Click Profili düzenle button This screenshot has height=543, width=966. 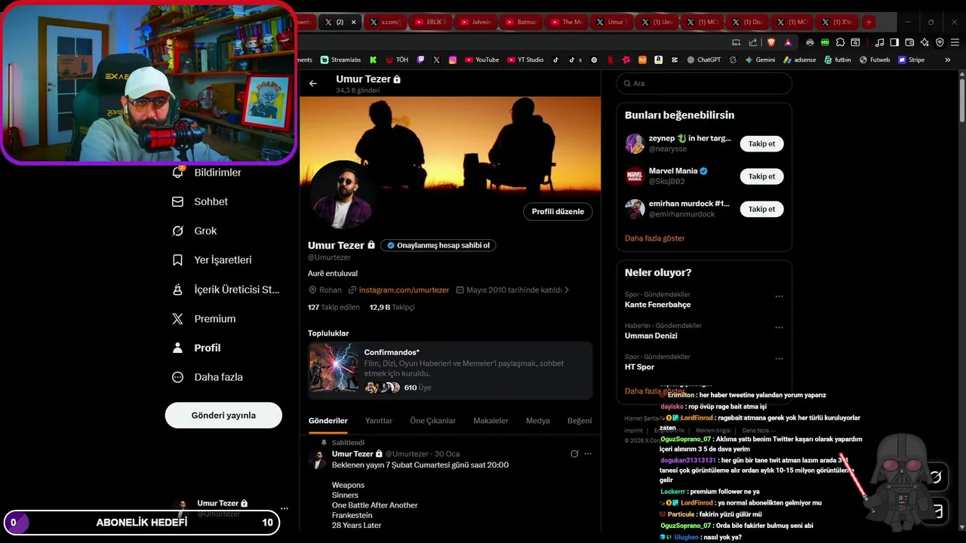(558, 212)
